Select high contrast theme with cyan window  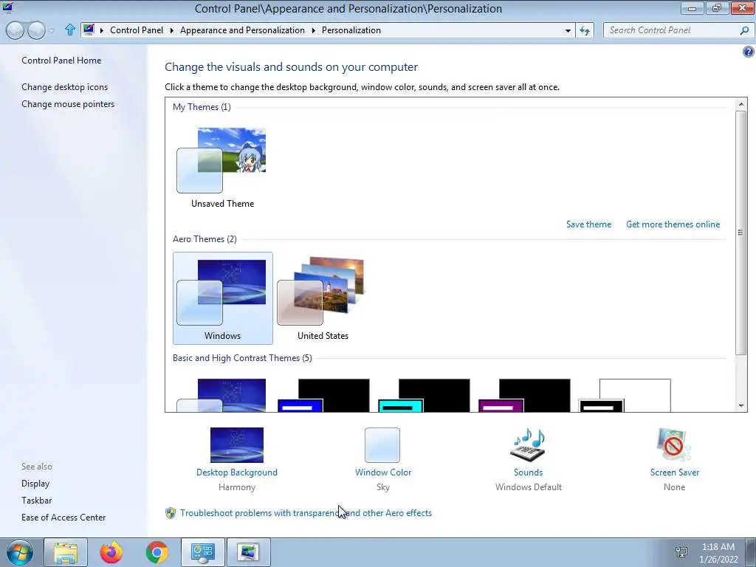424,396
